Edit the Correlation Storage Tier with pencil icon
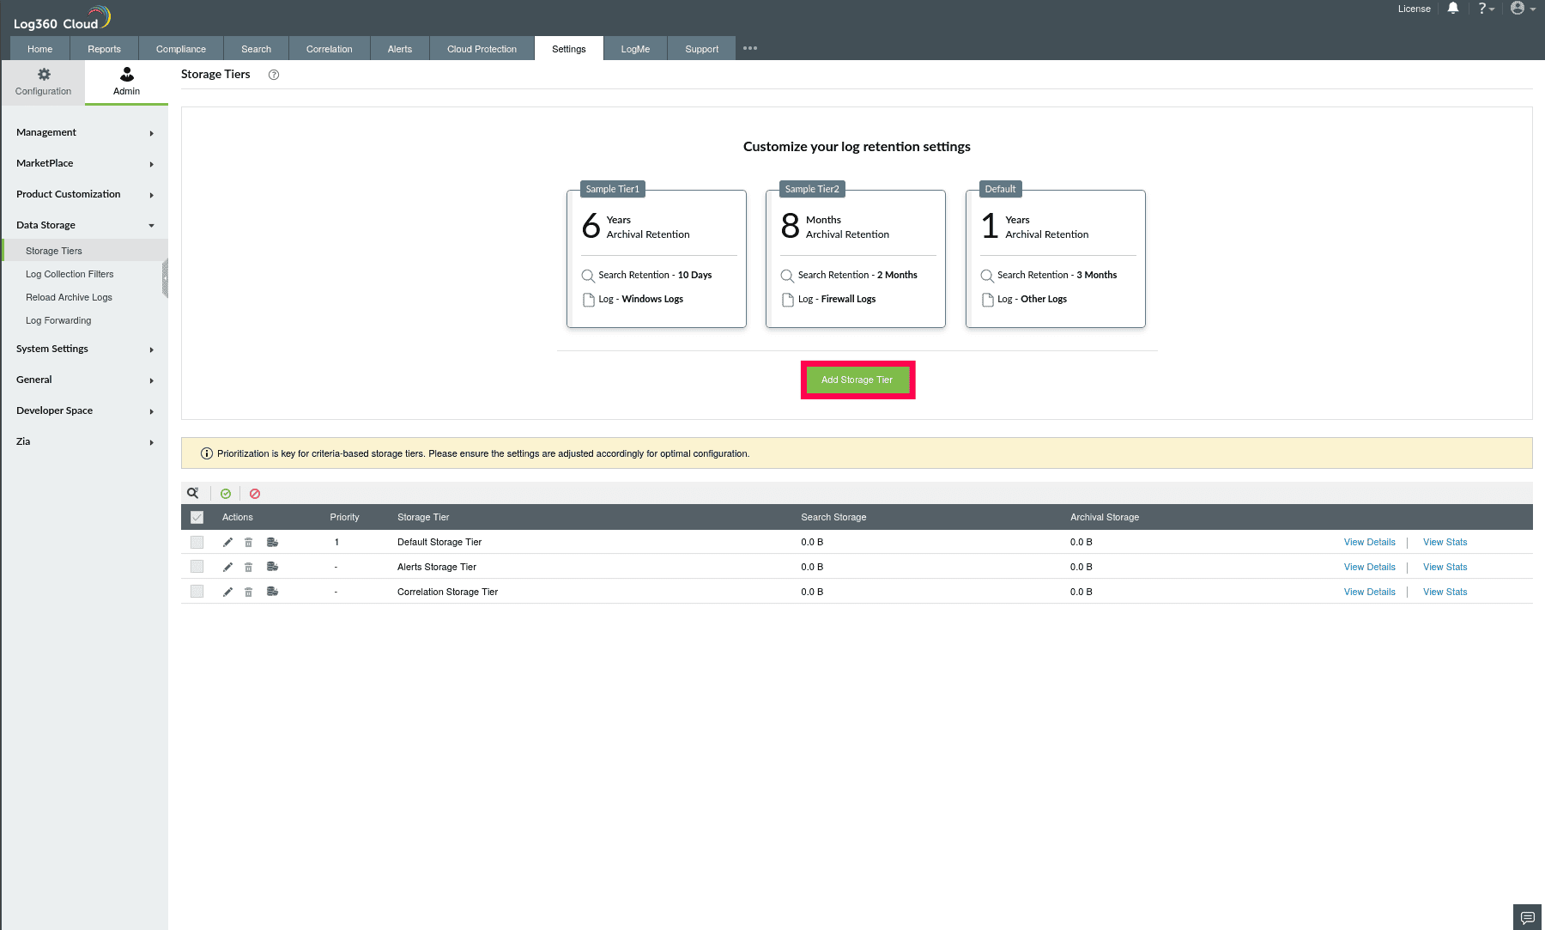This screenshot has width=1545, height=930. coord(227,592)
